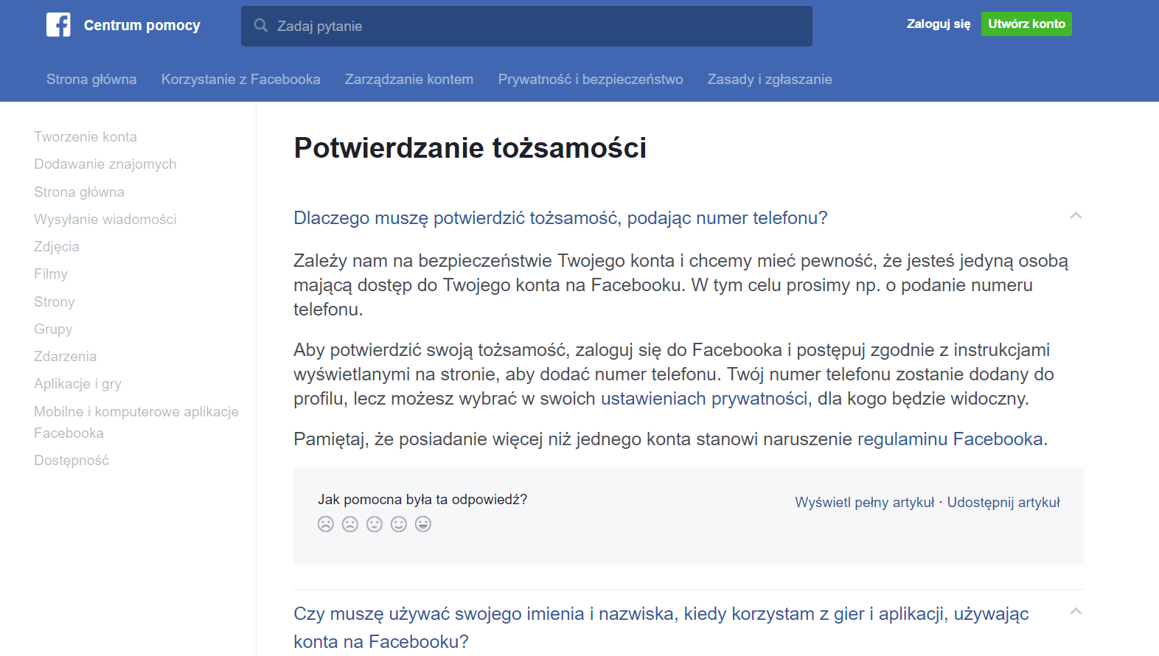1159x656 pixels.
Task: Click the Facebook logo icon
Action: pyautogui.click(x=58, y=25)
